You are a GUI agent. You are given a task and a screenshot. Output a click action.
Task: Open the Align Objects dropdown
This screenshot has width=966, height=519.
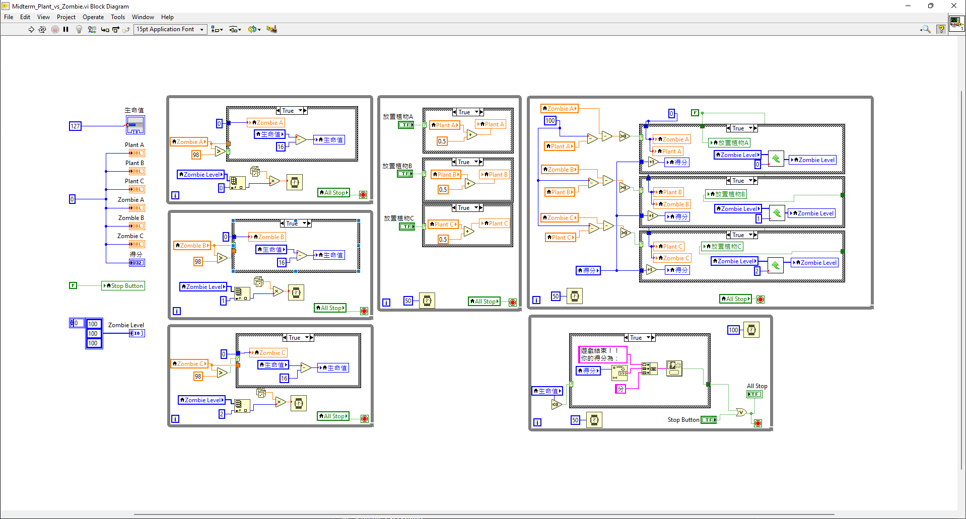click(x=217, y=30)
